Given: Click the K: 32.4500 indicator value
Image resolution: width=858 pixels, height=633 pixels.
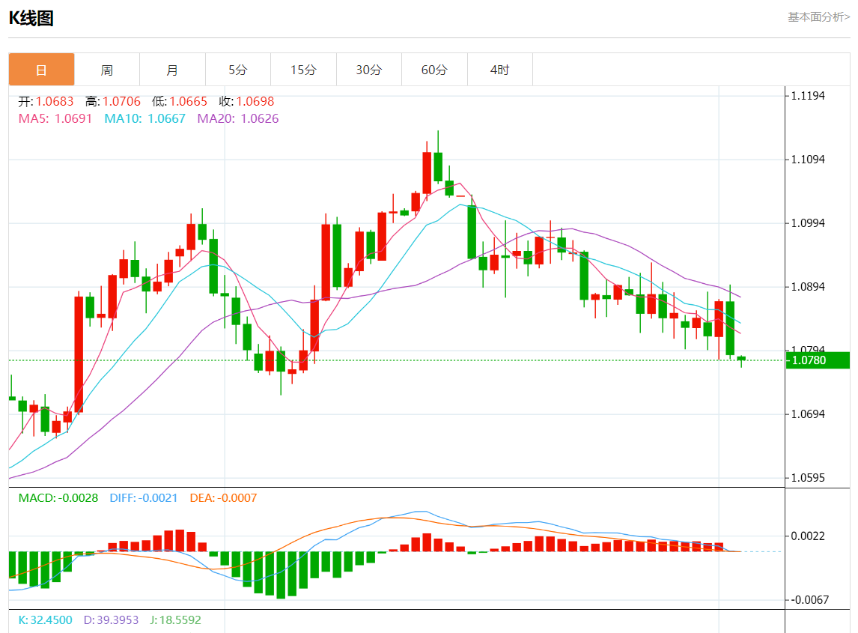Looking at the screenshot, I should 45,620.
